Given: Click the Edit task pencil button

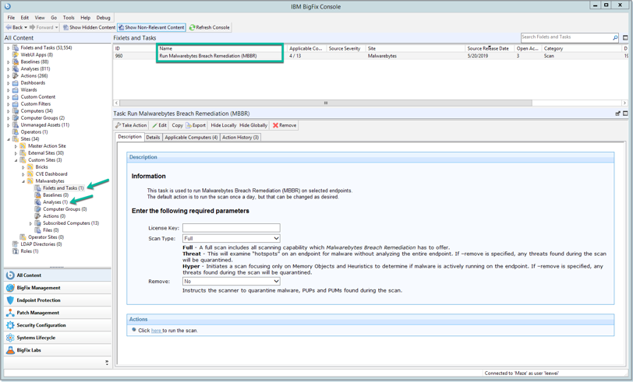Looking at the screenshot, I should coord(159,125).
